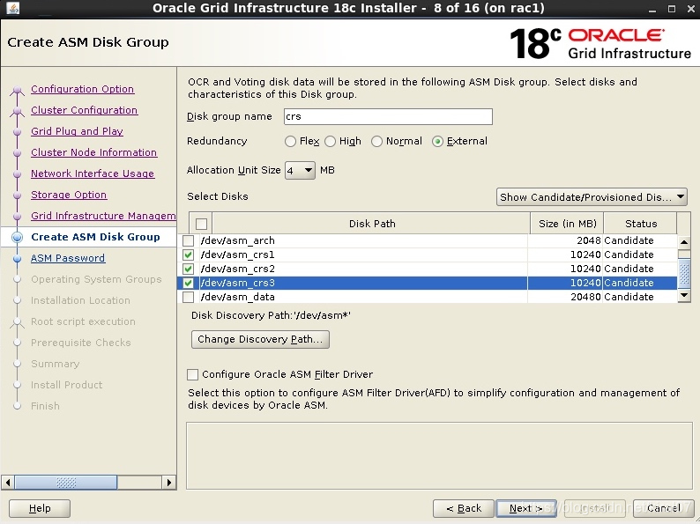
Task: Check the /dev/asm_arch disk checkbox
Action: pyautogui.click(x=189, y=240)
